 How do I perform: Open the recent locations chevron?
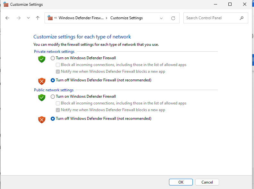tap(28, 18)
